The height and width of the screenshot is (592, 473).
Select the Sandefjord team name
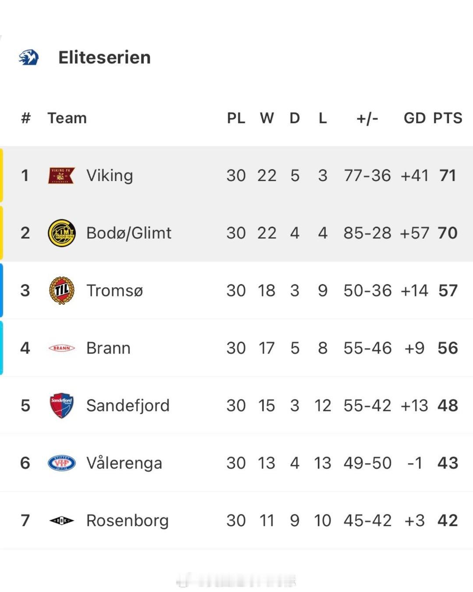[x=127, y=405]
